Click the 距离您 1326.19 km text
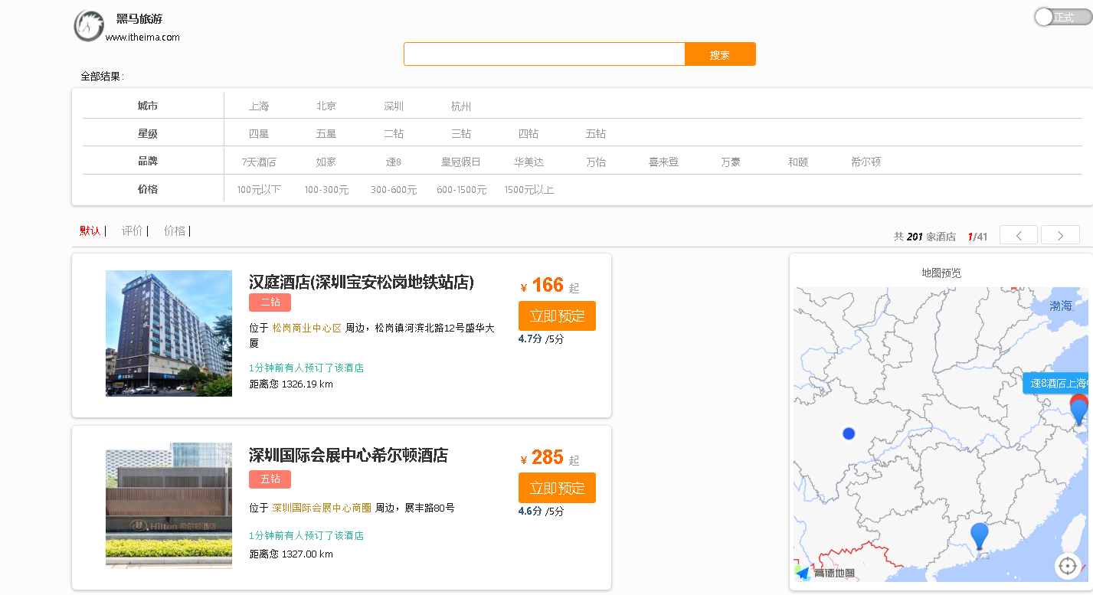 [291, 384]
